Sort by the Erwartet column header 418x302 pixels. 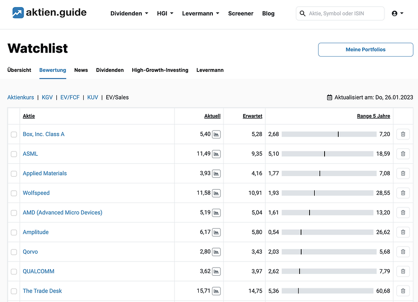[x=253, y=116]
